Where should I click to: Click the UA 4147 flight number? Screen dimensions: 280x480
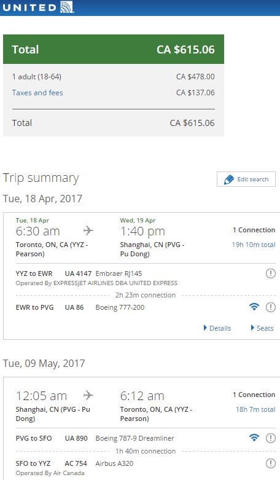click(x=78, y=273)
